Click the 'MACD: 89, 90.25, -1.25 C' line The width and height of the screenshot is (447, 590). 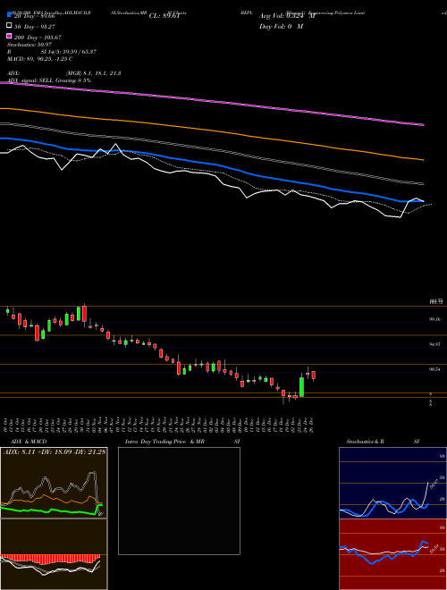pos(40,59)
